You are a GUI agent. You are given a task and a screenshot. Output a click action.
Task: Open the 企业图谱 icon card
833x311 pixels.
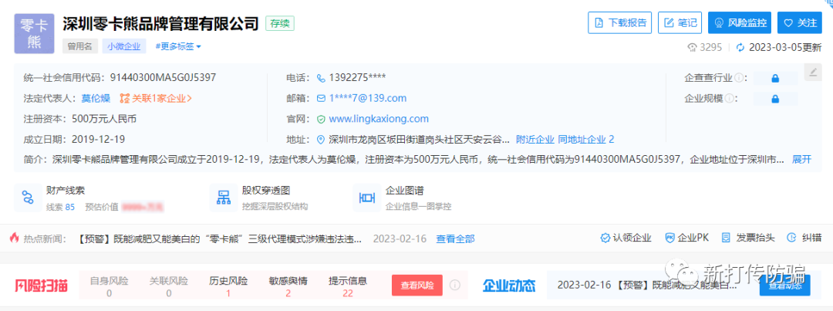click(367, 198)
